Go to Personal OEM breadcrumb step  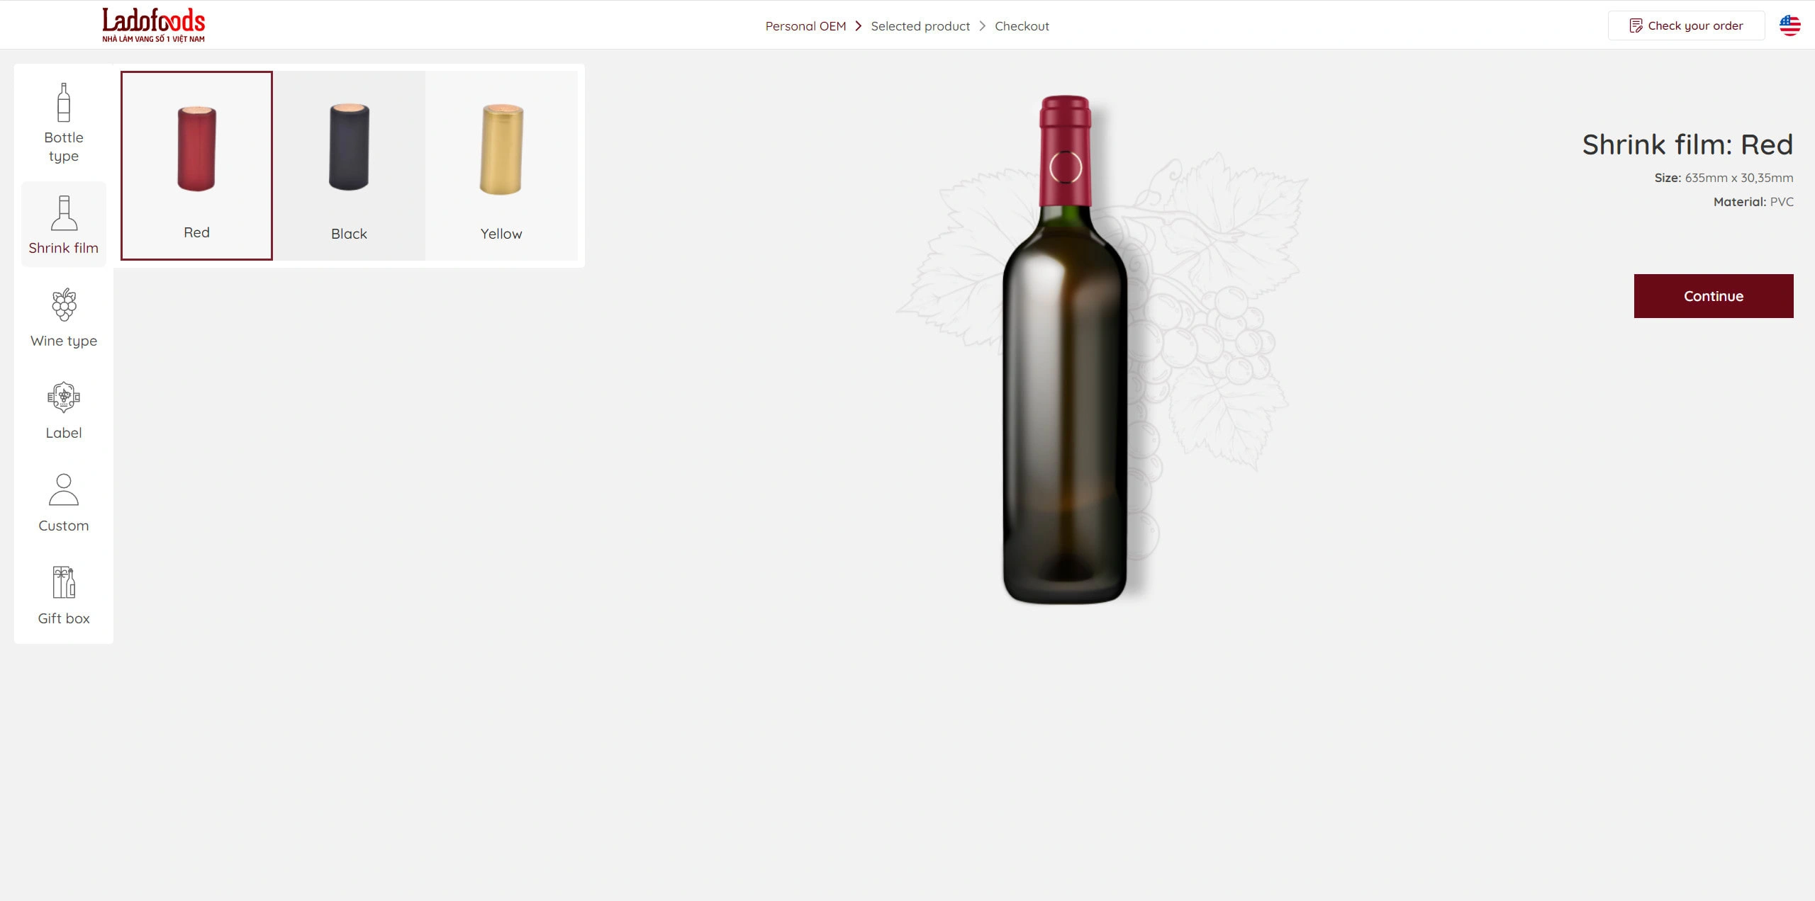click(x=805, y=26)
